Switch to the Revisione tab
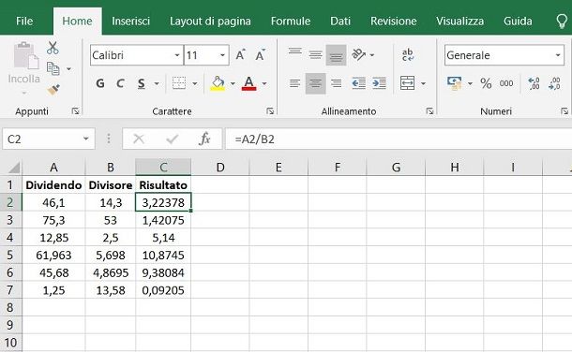Image resolution: width=572 pixels, height=352 pixels. click(x=393, y=21)
